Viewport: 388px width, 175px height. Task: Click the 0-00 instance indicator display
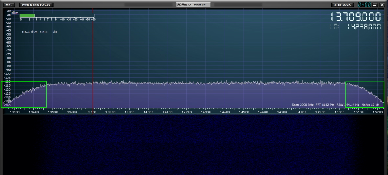(364, 5)
